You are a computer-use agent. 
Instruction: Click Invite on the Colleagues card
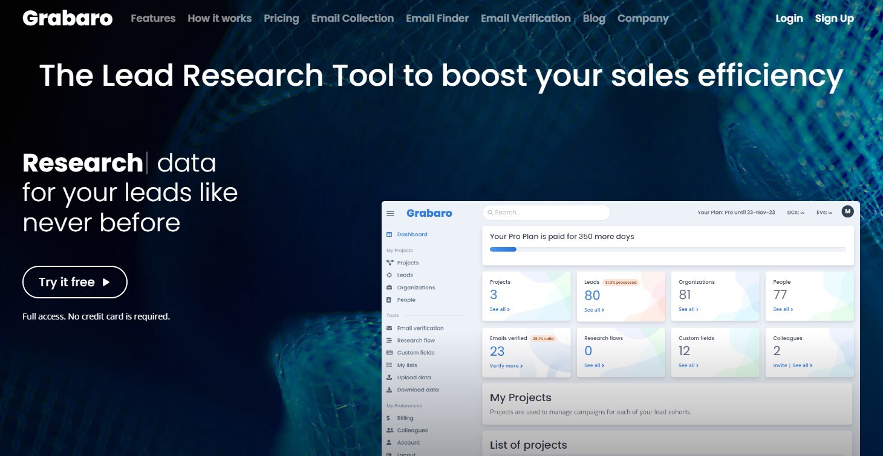tap(780, 365)
